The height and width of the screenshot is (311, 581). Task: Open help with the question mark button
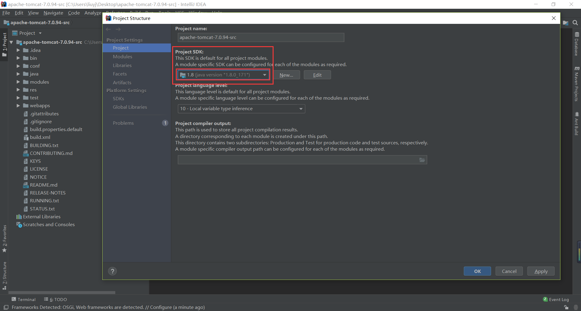pos(112,271)
